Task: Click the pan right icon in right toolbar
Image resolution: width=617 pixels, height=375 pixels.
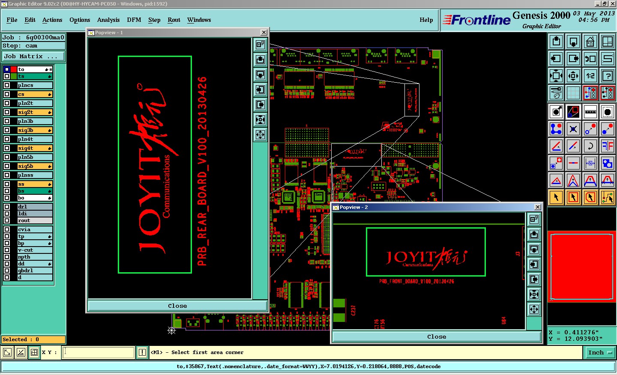Action: (x=573, y=59)
